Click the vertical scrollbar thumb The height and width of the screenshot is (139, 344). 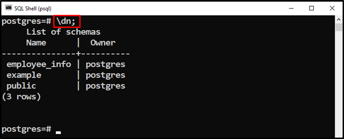point(338,27)
